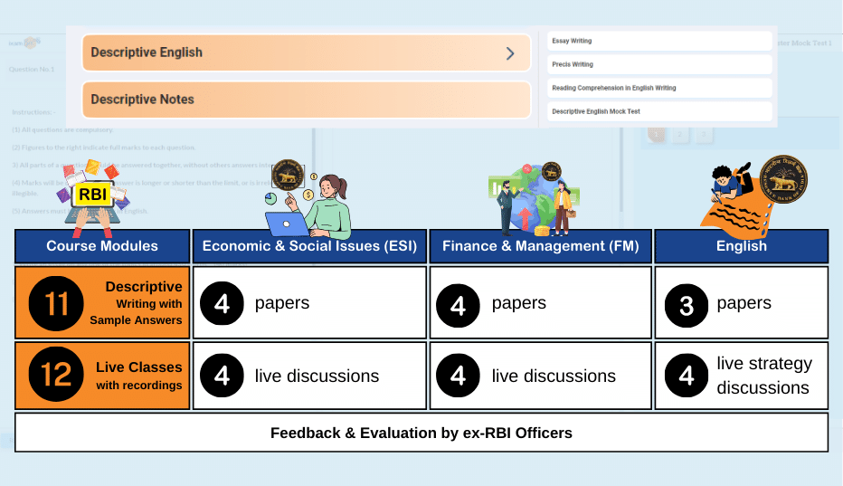843x486 pixels.
Task: Click the black circle numbered 11
Action: coord(56,303)
